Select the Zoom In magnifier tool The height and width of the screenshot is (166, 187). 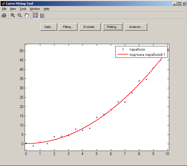pyautogui.click(x=13, y=15)
